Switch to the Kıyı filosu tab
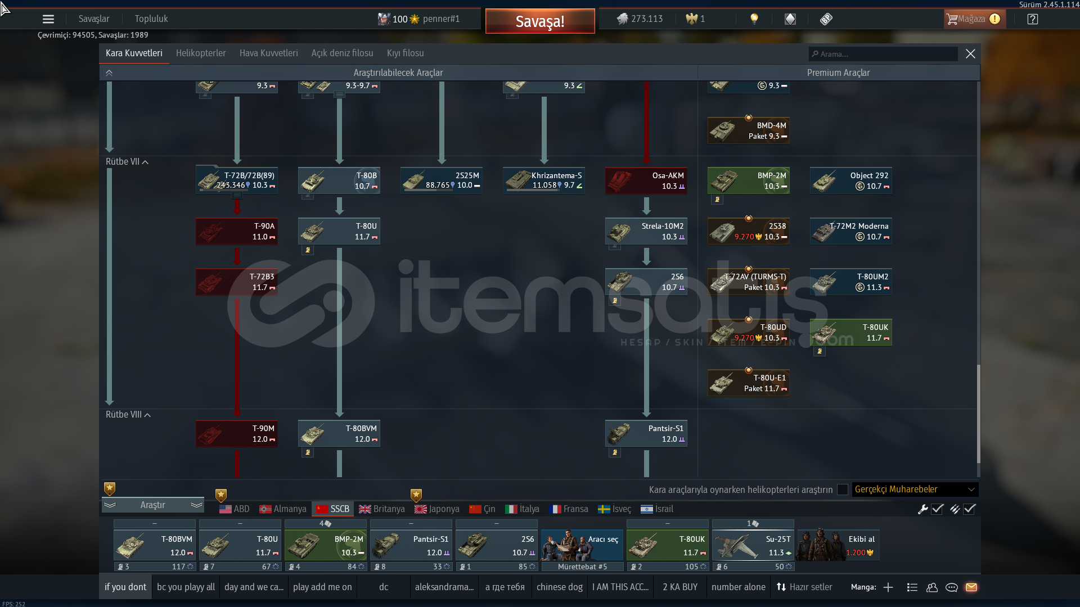The image size is (1080, 607). (x=406, y=53)
